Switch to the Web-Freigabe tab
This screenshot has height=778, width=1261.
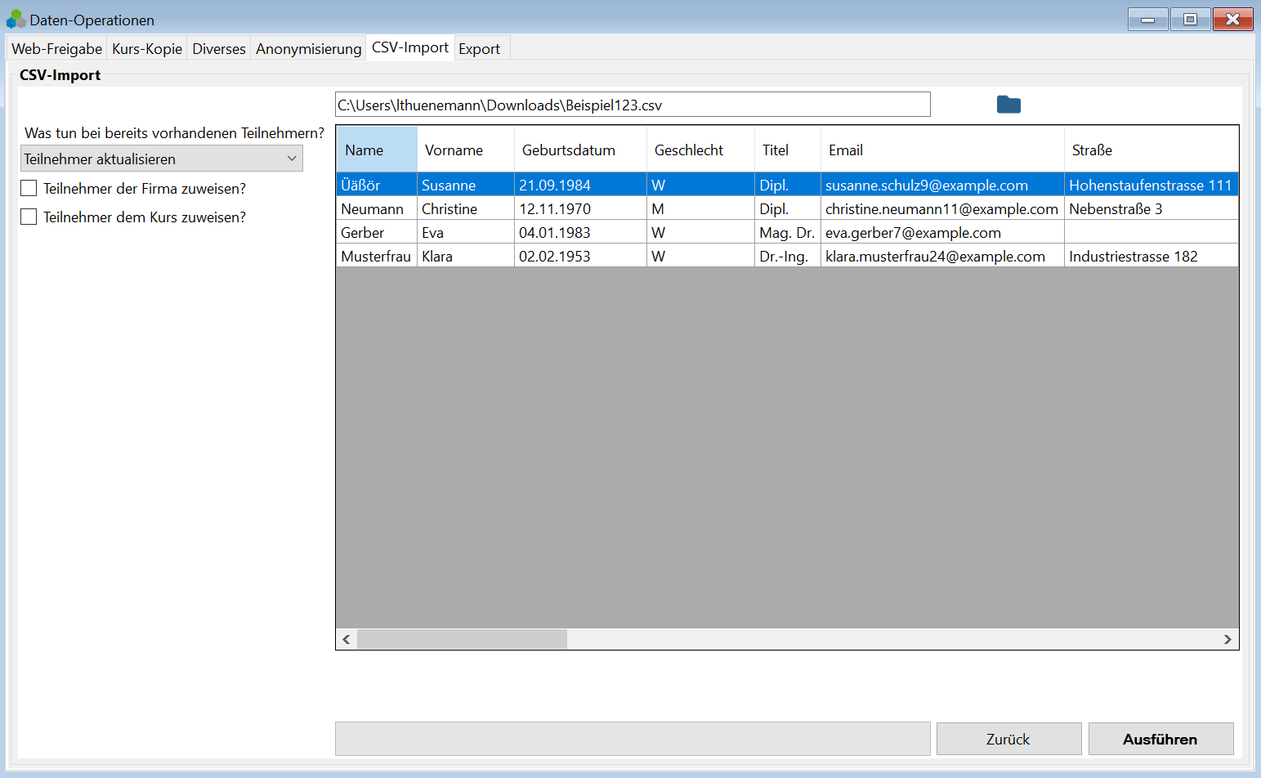56,49
